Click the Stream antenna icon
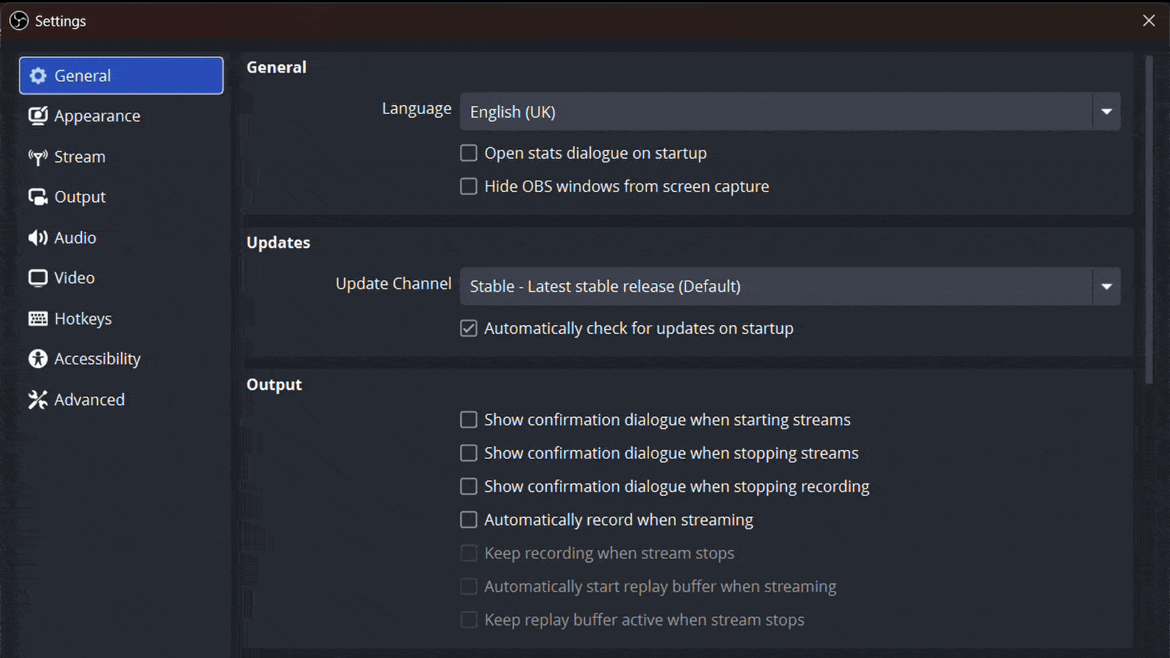The height and width of the screenshot is (658, 1170). coord(38,157)
